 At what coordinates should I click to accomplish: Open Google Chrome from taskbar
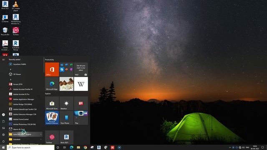[x=85, y=147]
